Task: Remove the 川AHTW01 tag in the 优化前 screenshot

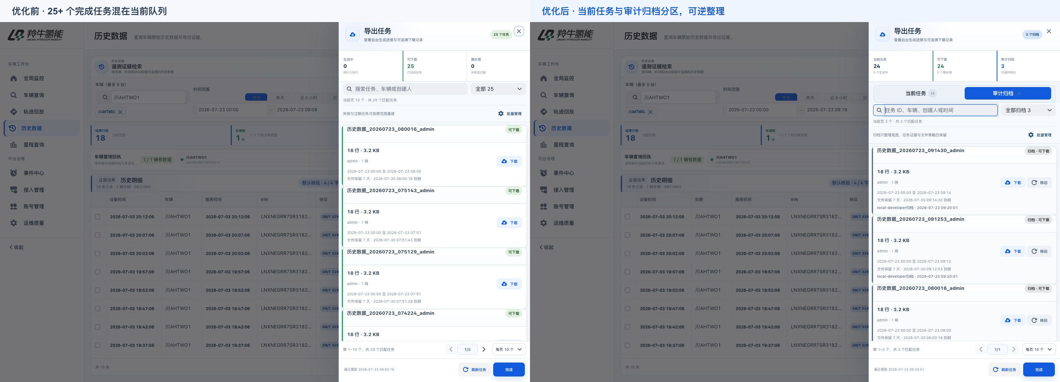Action: (121, 112)
